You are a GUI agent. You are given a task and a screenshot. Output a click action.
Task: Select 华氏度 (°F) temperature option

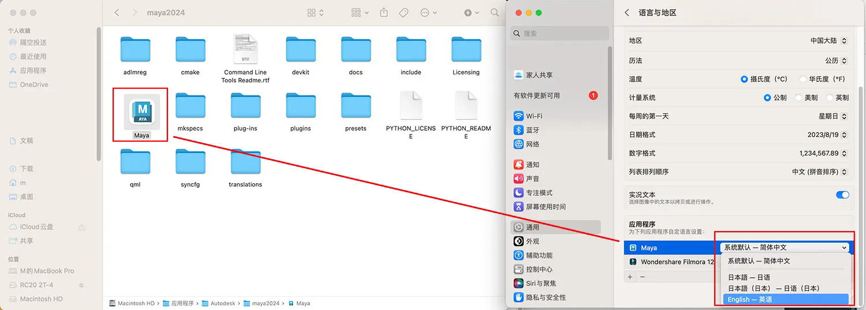pos(803,79)
